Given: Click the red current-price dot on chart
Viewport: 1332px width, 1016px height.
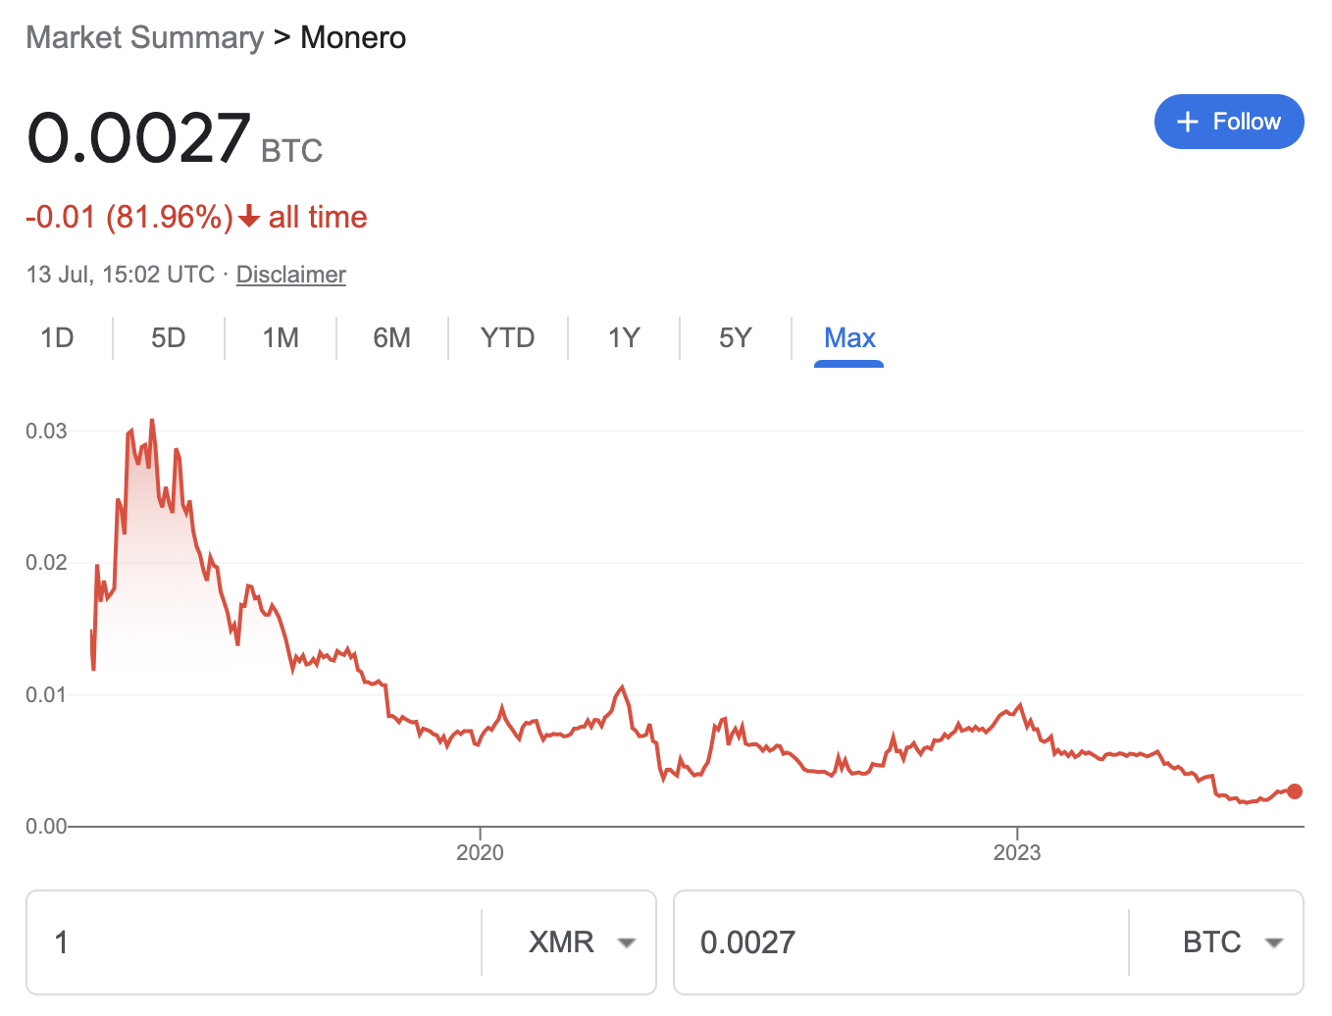Looking at the screenshot, I should tap(1295, 791).
